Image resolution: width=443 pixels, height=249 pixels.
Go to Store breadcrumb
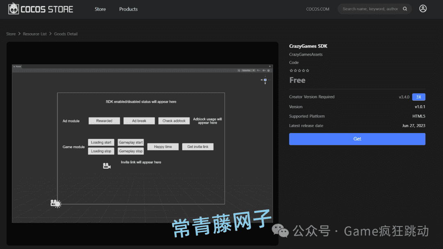[11, 34]
